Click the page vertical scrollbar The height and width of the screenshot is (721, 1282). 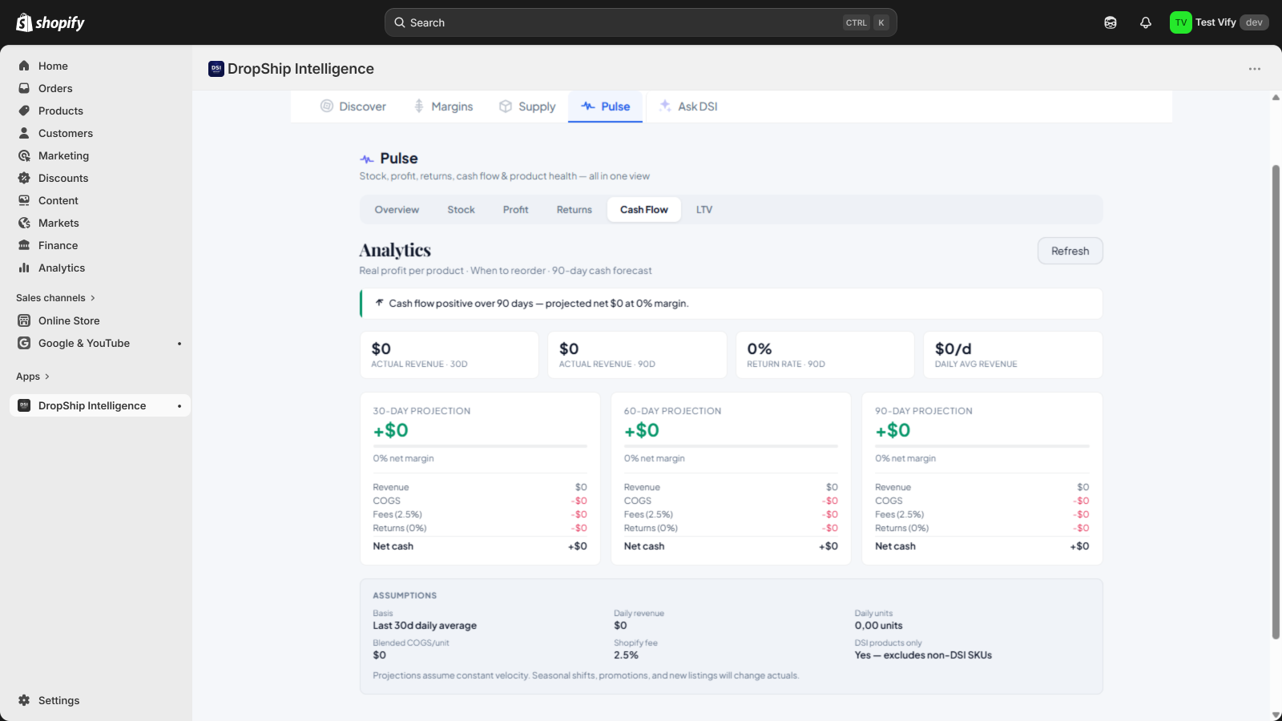pyautogui.click(x=1276, y=402)
